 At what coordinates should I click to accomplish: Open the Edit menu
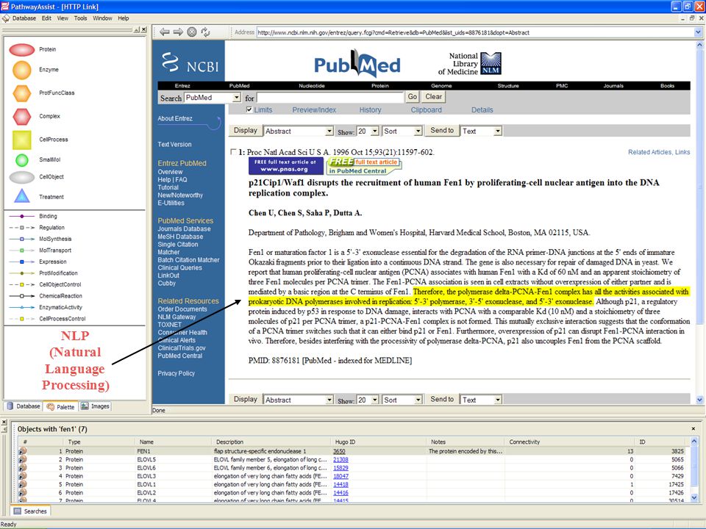click(x=46, y=18)
